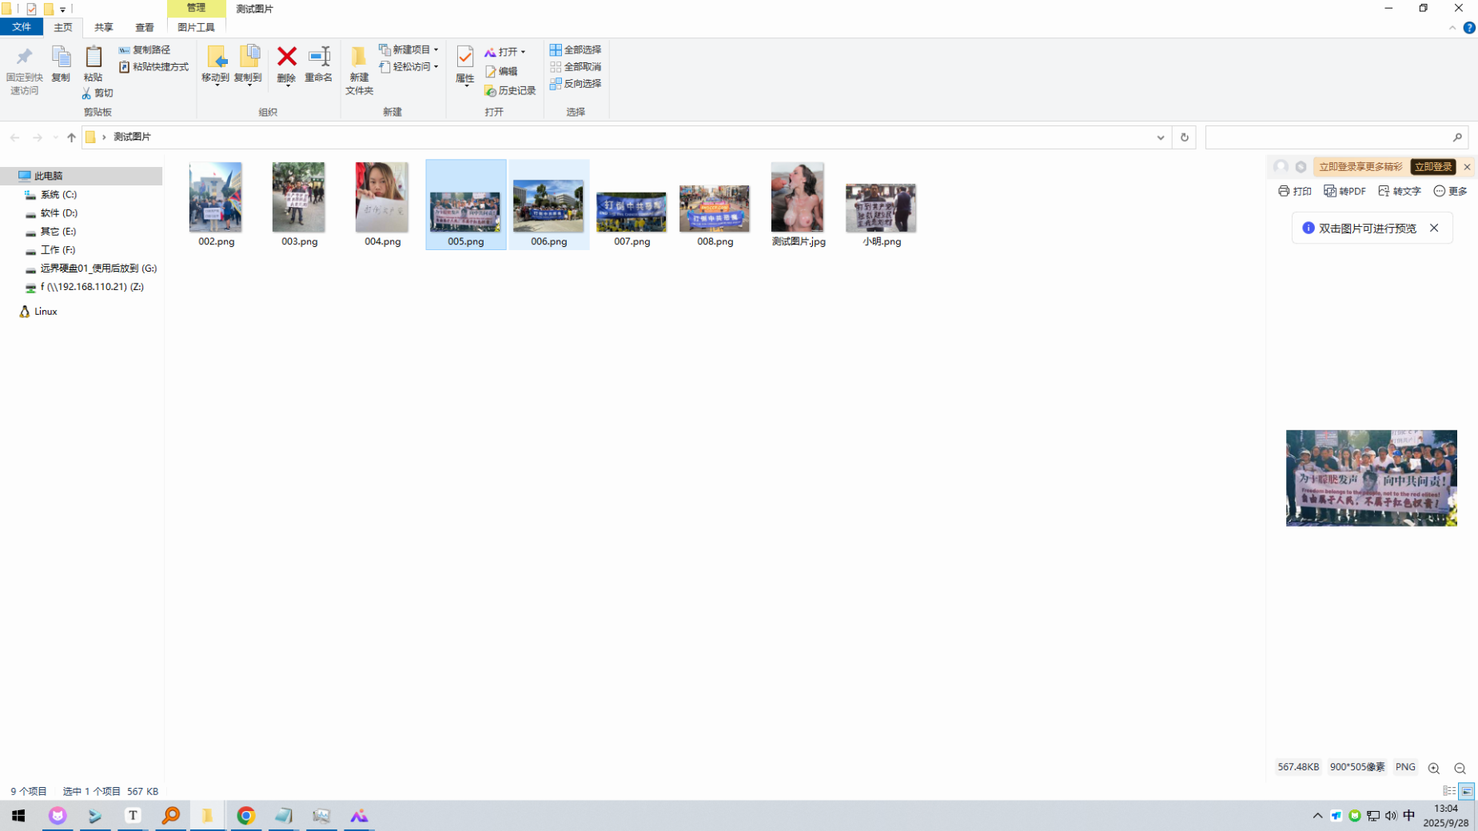Expand the Move To dropdown arrow
This screenshot has width=1478, height=831.
pyautogui.click(x=216, y=85)
